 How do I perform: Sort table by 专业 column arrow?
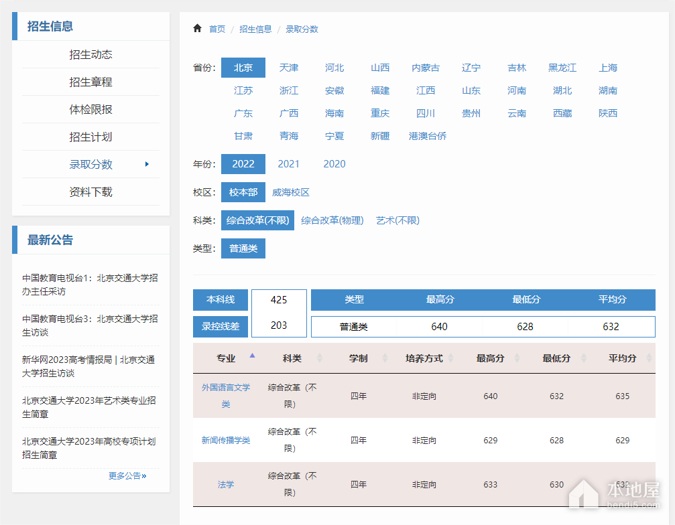pyautogui.click(x=252, y=356)
